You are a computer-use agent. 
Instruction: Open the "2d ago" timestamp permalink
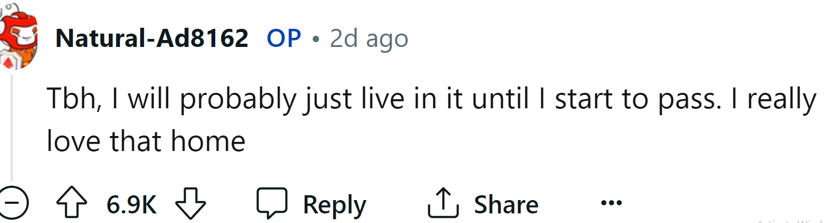click(x=369, y=38)
